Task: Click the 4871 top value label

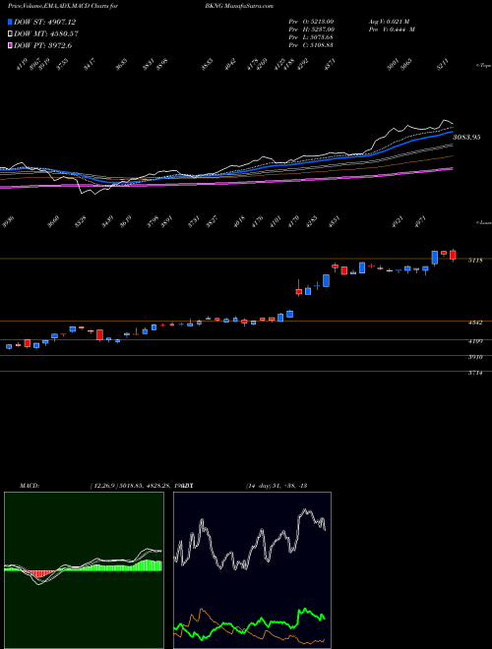Action: (x=330, y=65)
